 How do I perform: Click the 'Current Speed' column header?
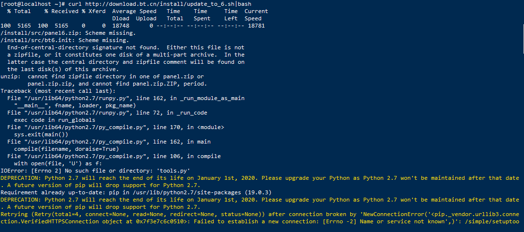(x=256, y=15)
